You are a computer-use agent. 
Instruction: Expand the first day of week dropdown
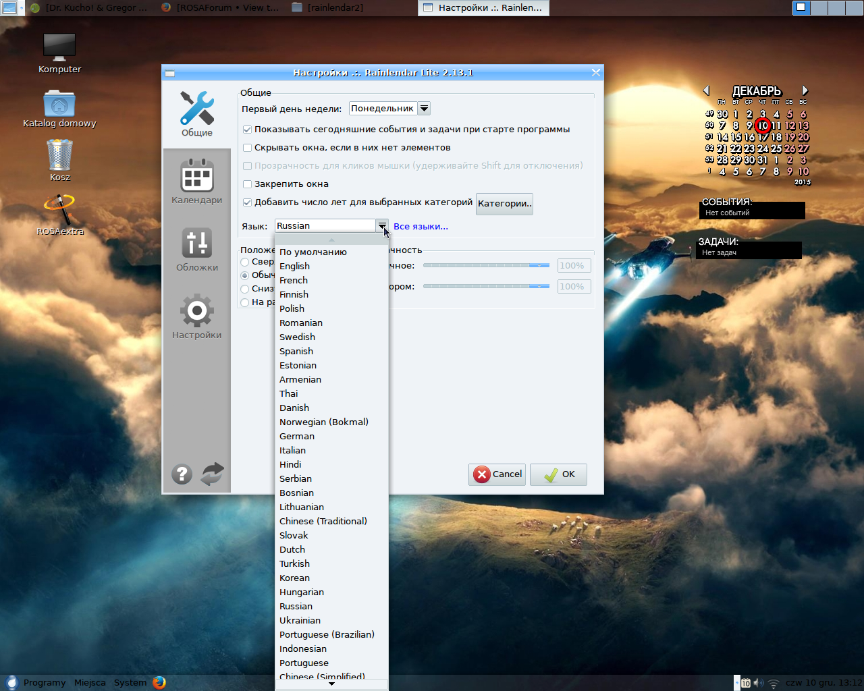point(424,109)
